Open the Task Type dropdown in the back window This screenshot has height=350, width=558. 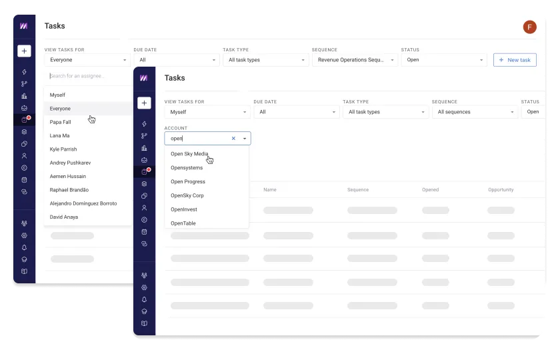(x=266, y=60)
